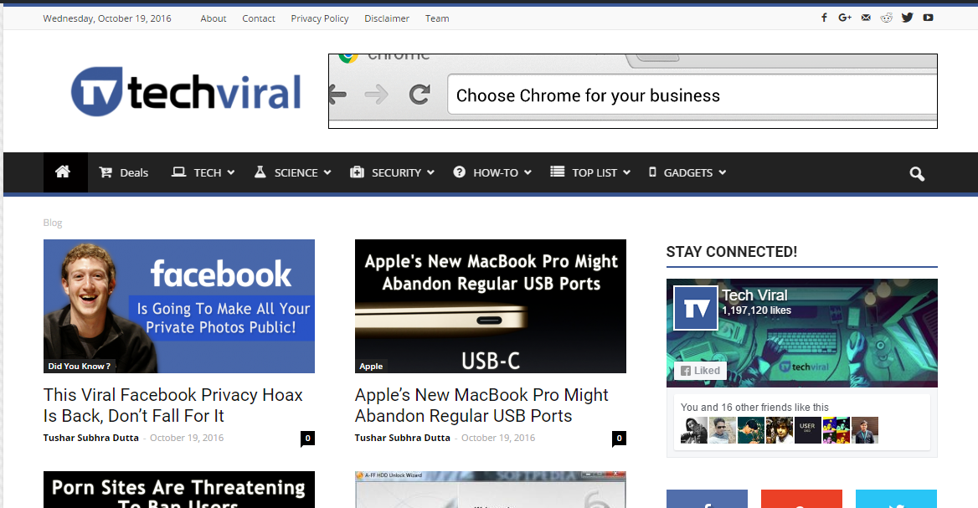
Task: Open the About link
Action: (x=214, y=18)
